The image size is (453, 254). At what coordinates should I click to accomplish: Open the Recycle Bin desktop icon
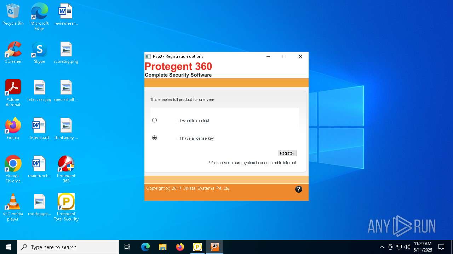pos(13,15)
